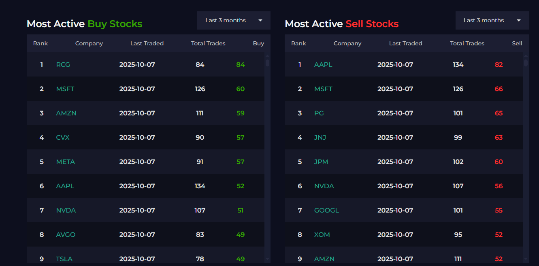Open the Sell Stocks time range dropdown
The image size is (539, 266).
pyautogui.click(x=492, y=20)
